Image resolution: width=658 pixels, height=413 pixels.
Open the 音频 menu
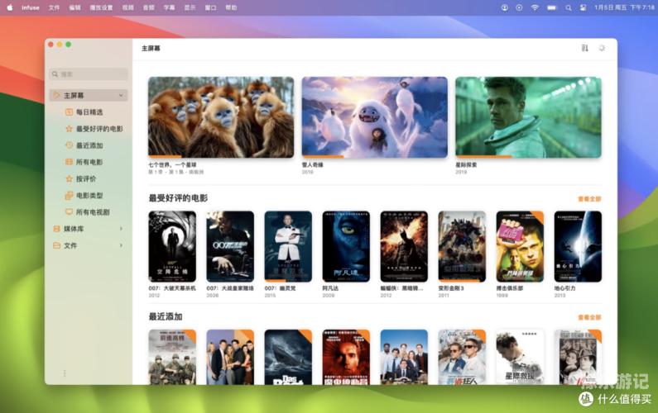click(x=148, y=7)
